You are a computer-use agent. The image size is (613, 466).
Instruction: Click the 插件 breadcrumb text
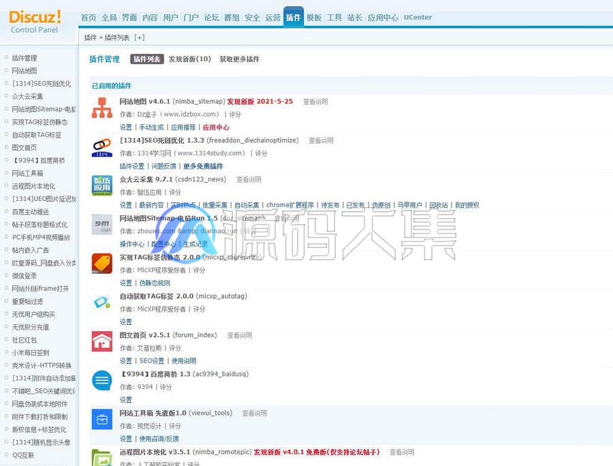coord(91,37)
